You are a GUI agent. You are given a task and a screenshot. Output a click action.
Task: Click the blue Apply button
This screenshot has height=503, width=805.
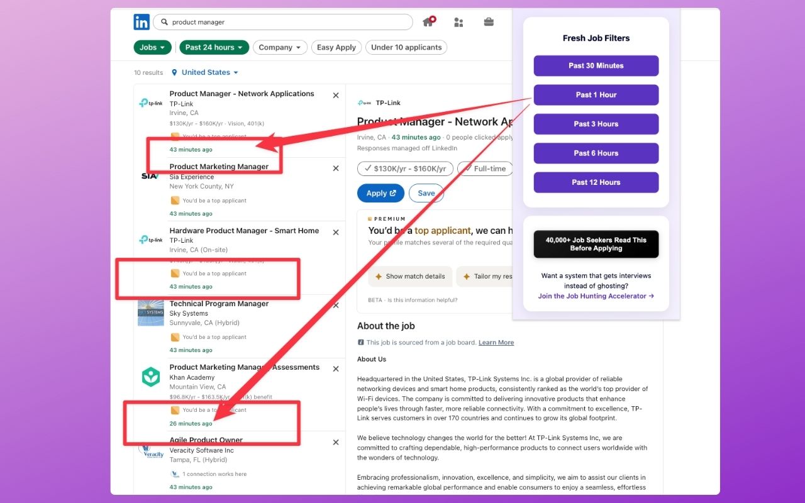[380, 193]
